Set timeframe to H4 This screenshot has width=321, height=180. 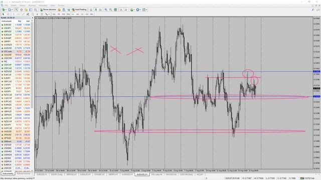point(78,14)
